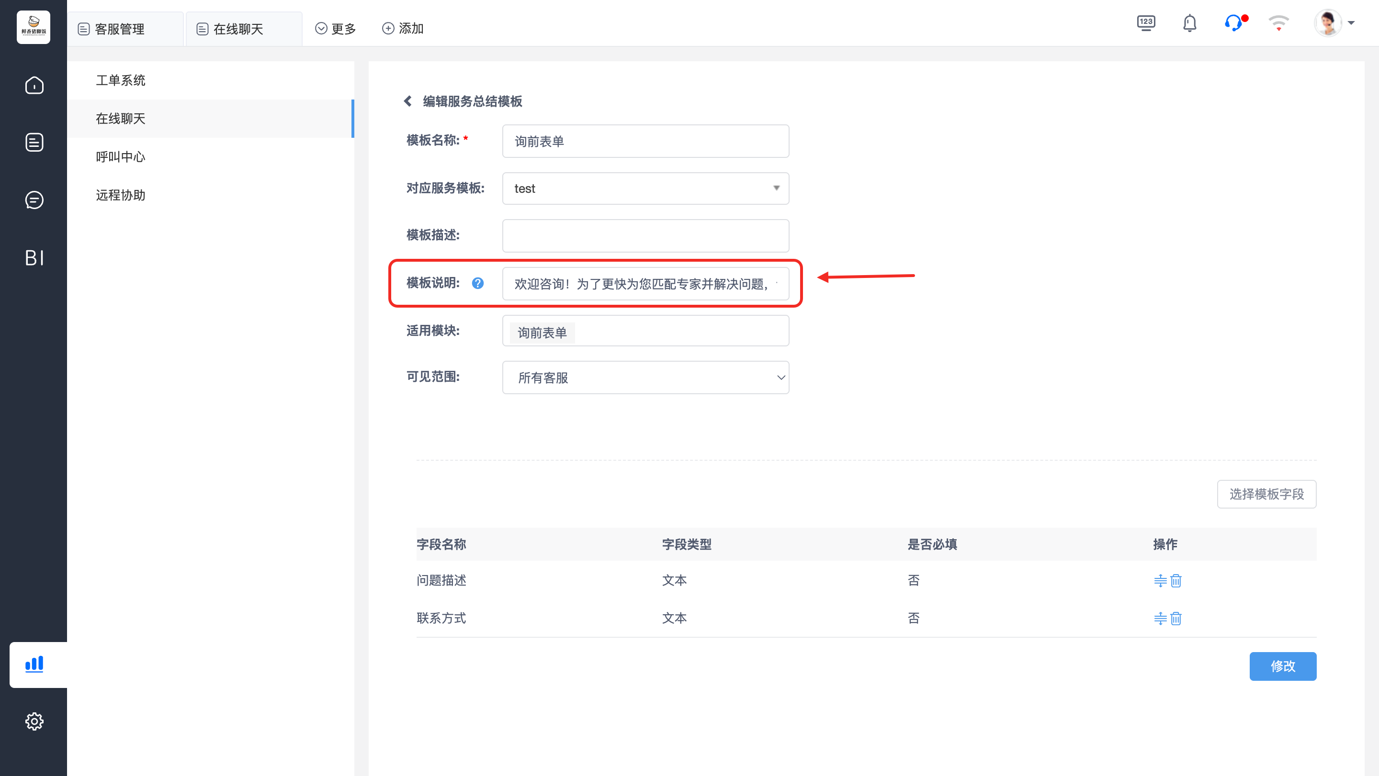Select 呼叫中心 in the side menu

(121, 157)
